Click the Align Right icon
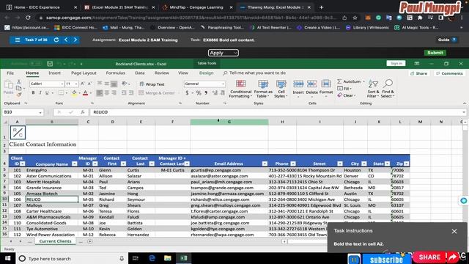Viewport: 469px width, 264px height. 114,93
